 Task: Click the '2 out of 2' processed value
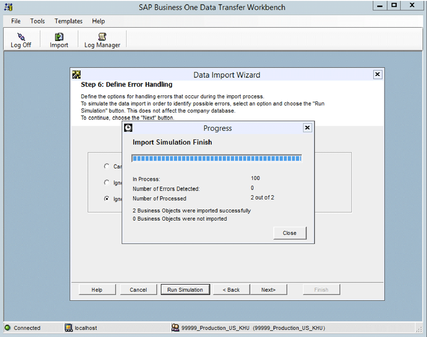pos(262,197)
